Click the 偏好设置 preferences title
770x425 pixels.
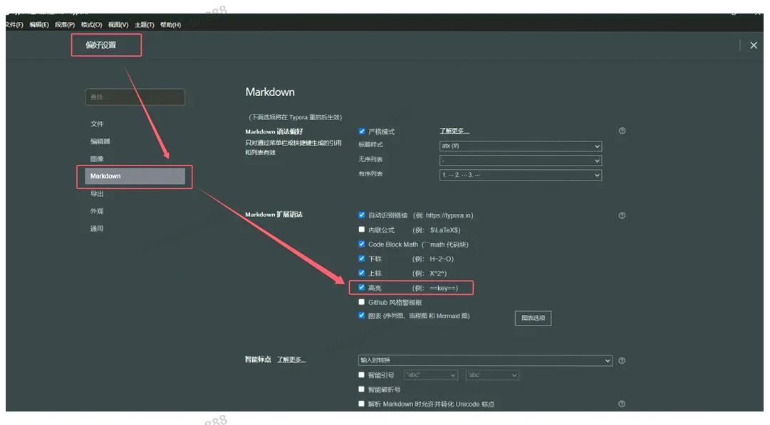(x=100, y=45)
